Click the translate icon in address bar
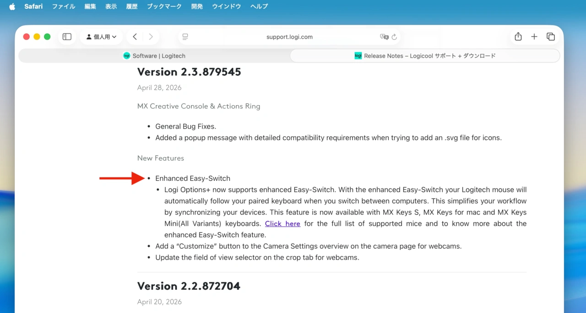 (384, 37)
